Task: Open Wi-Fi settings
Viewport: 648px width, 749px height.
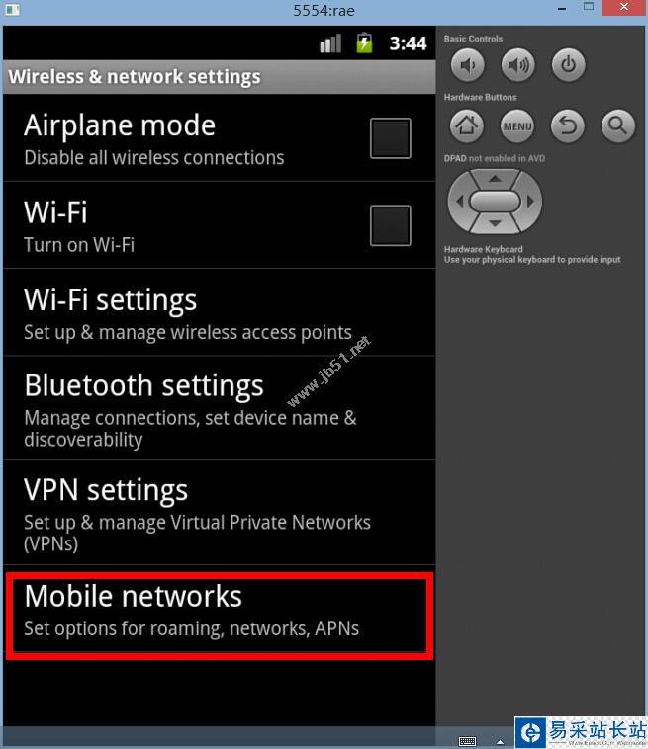Action: (x=219, y=312)
